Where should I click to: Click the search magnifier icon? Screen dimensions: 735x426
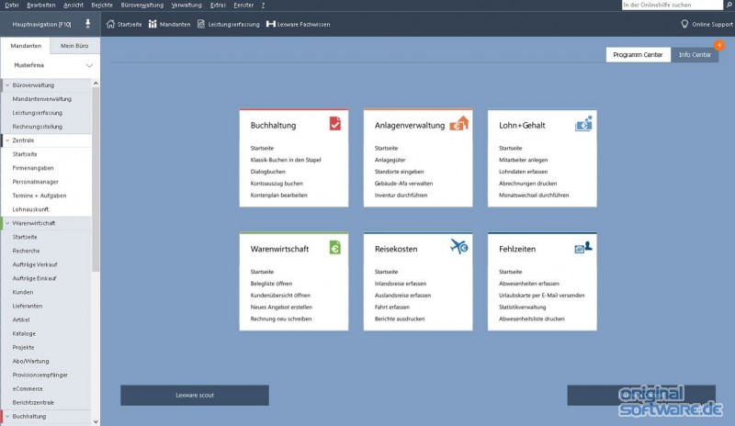[729, 5]
